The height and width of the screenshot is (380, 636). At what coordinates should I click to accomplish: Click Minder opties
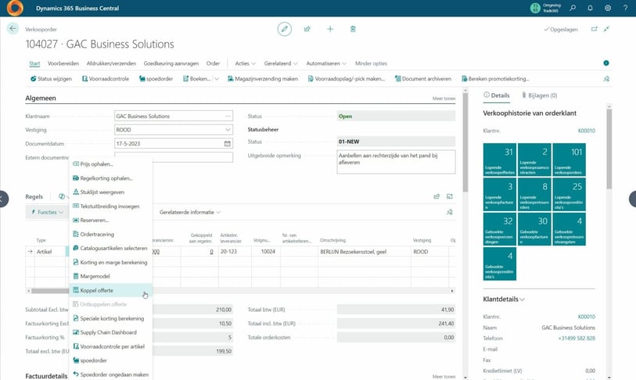(x=371, y=63)
